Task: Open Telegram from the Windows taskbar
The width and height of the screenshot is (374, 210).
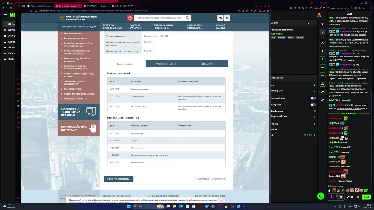Action: click(x=207, y=206)
